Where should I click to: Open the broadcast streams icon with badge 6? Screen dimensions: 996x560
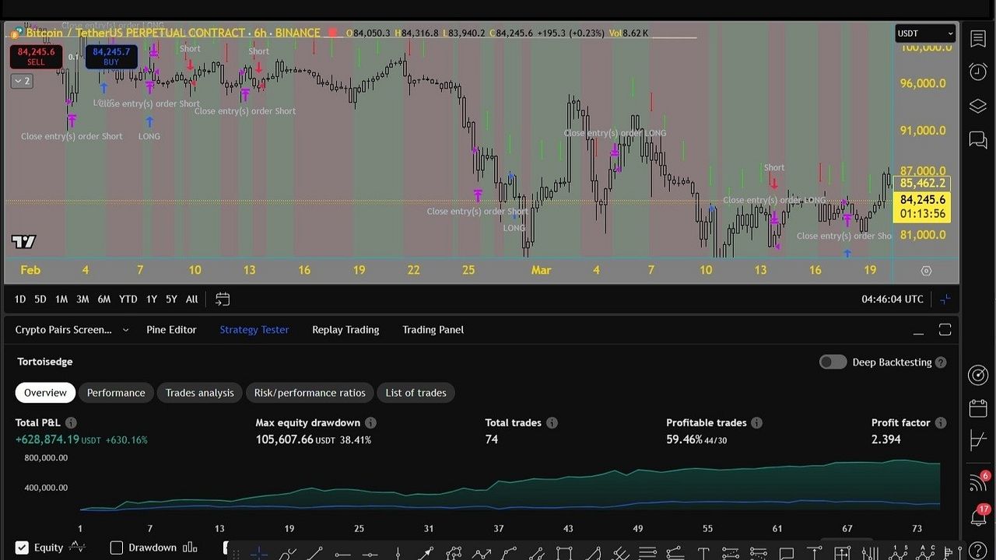pos(978,482)
